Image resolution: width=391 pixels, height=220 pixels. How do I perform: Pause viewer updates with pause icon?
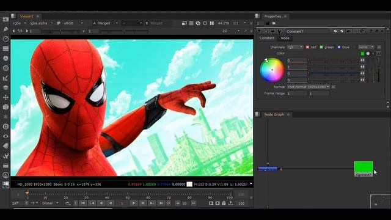tap(212, 23)
